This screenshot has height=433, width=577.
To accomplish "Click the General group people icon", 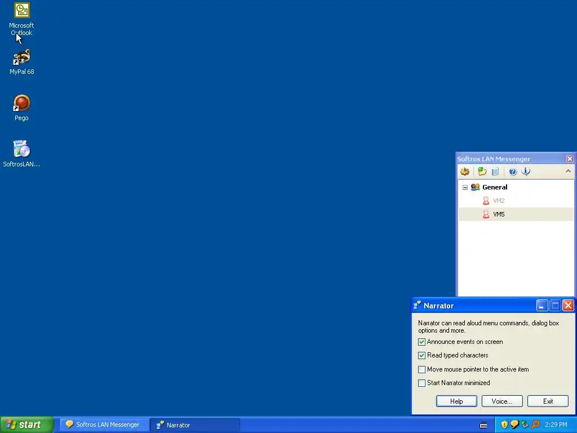I will pyautogui.click(x=475, y=187).
